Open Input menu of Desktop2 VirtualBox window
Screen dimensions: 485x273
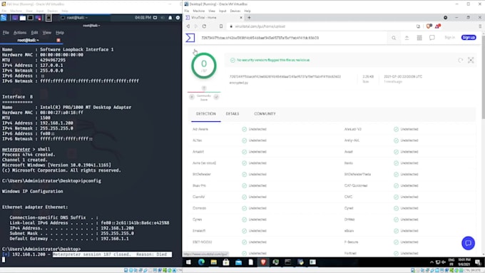tap(223, 11)
